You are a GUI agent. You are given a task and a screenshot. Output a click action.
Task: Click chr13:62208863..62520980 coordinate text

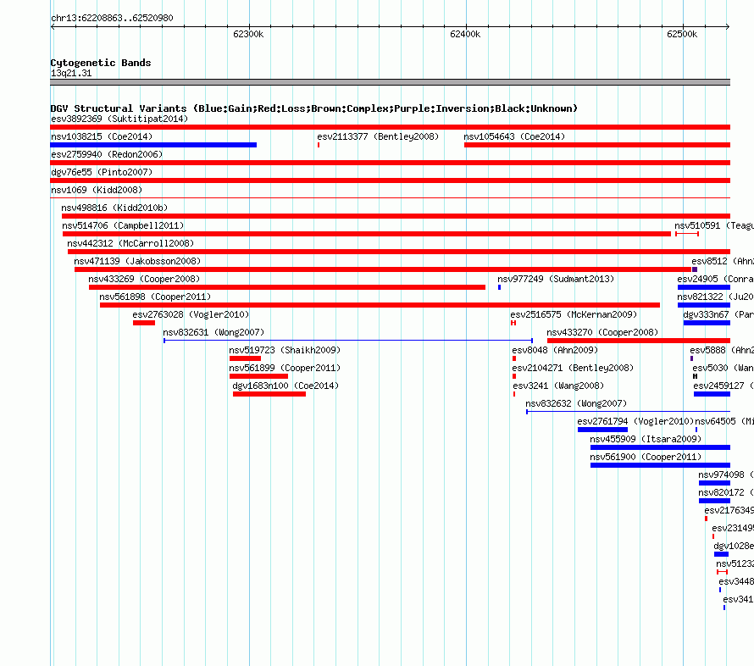(112, 18)
